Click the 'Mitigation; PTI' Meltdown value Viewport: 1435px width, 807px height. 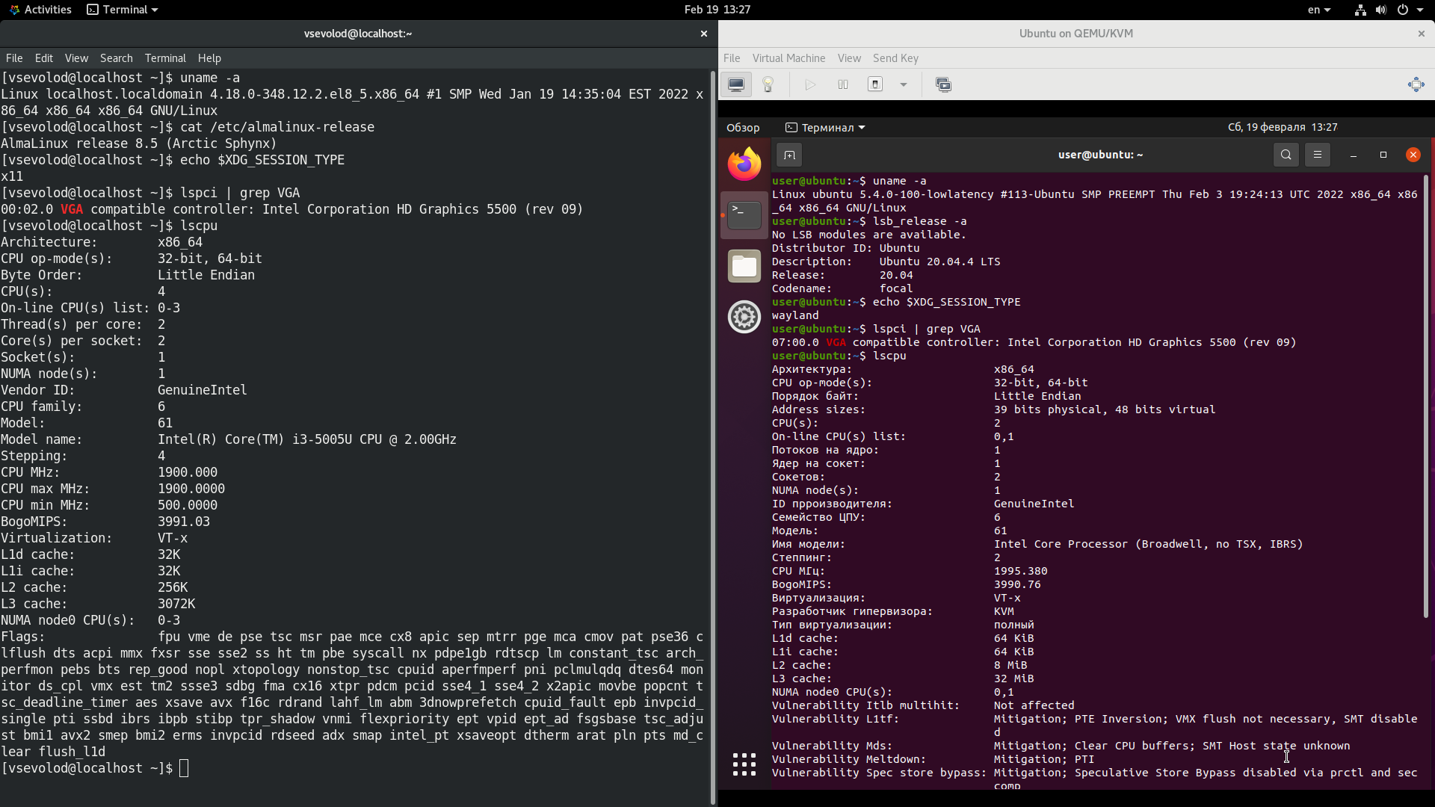click(1043, 759)
